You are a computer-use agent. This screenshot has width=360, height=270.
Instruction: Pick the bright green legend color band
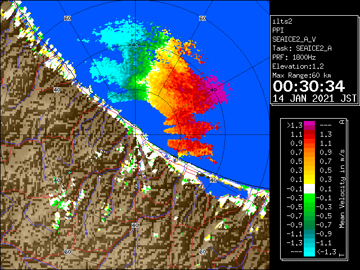[309, 198]
